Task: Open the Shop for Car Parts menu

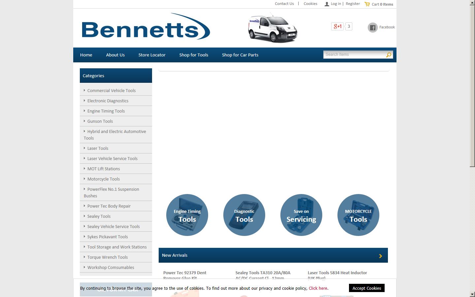Action: point(240,55)
